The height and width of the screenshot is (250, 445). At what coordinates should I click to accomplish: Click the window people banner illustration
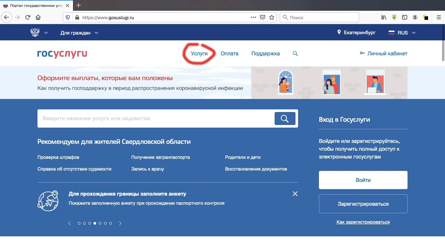click(x=329, y=83)
